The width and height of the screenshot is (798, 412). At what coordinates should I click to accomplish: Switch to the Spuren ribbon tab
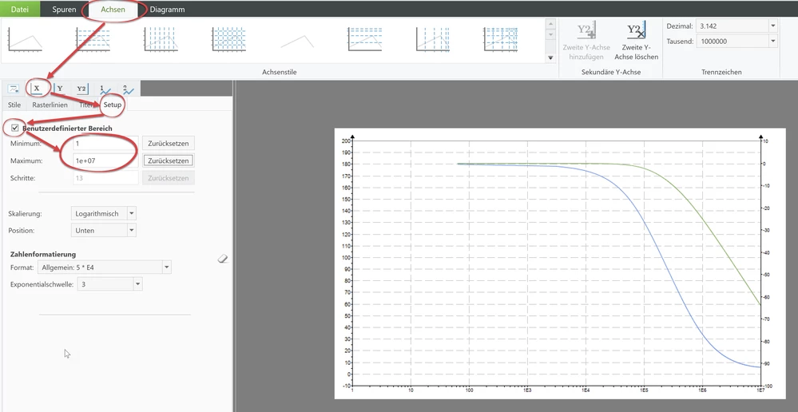(x=64, y=9)
